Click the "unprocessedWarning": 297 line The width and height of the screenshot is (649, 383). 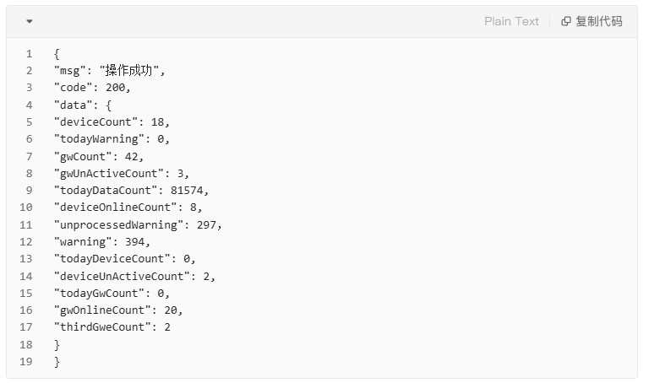[138, 224]
